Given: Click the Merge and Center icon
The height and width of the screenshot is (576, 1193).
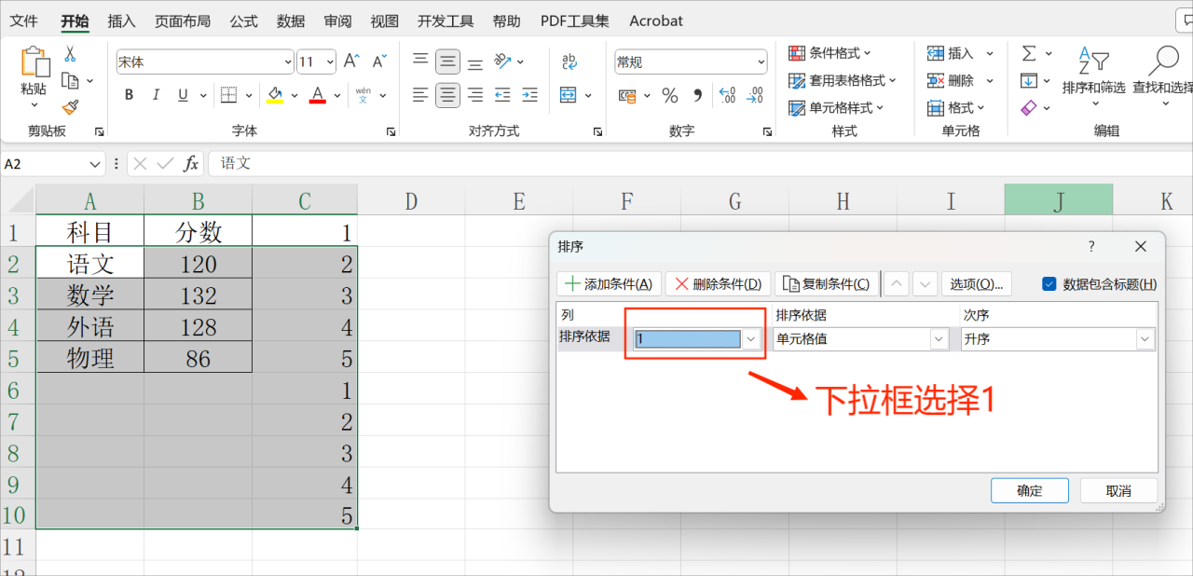Looking at the screenshot, I should (x=569, y=94).
